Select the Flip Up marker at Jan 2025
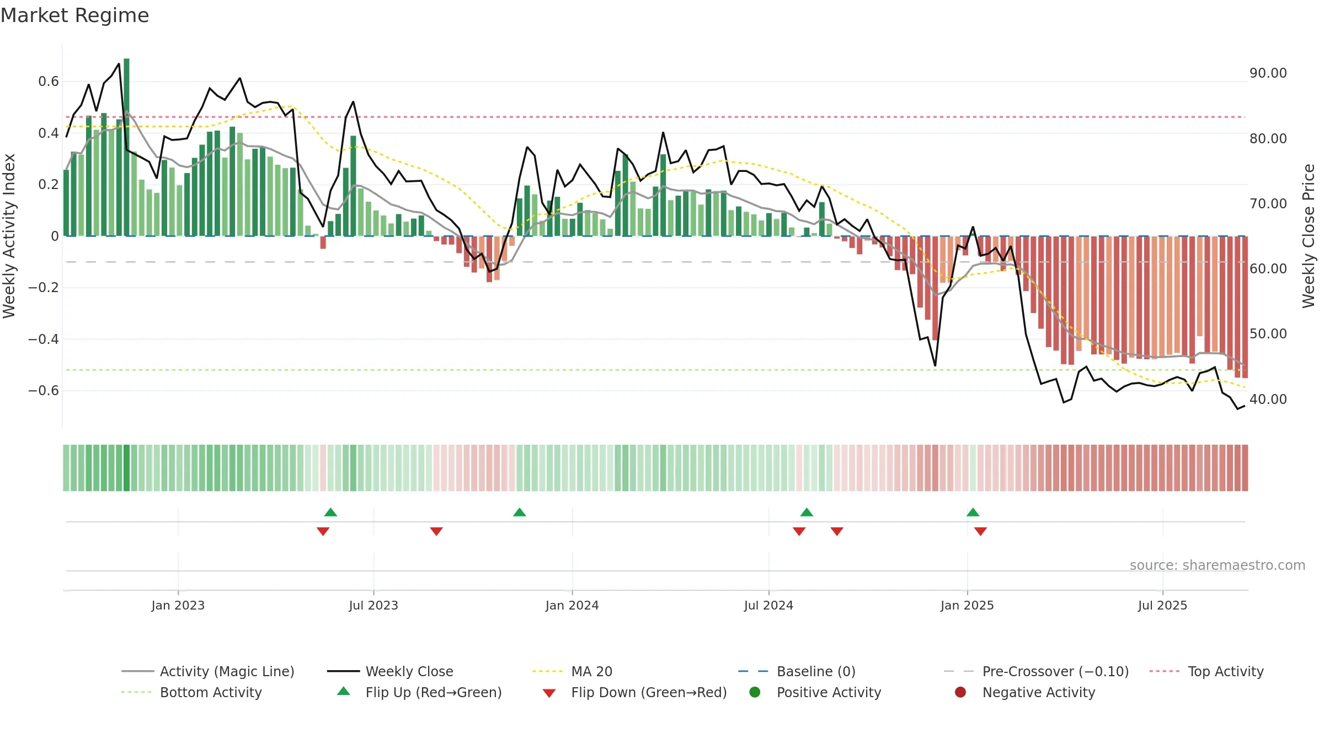This screenshot has height=744, width=1324. pos(973,512)
